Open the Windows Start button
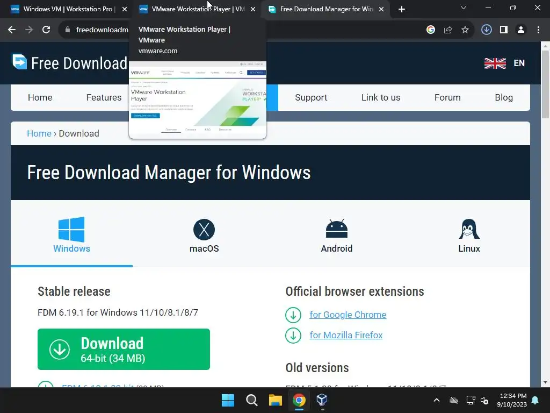 (x=228, y=400)
